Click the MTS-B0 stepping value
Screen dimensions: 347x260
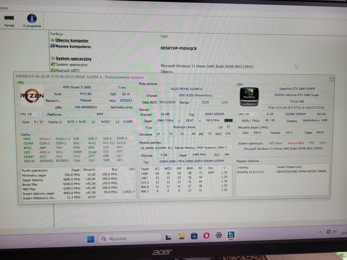tap(86, 94)
